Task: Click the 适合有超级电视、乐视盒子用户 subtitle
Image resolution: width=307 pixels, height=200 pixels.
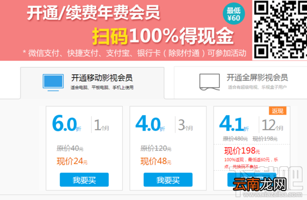Action: point(257,87)
